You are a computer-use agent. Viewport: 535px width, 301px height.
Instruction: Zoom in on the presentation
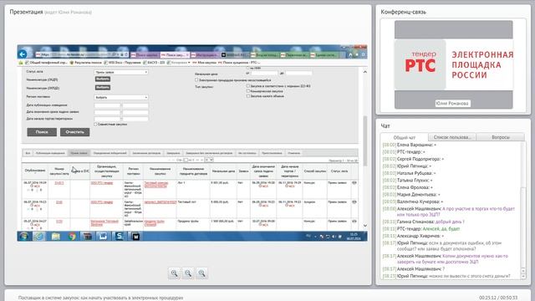pyautogui.click(x=174, y=273)
